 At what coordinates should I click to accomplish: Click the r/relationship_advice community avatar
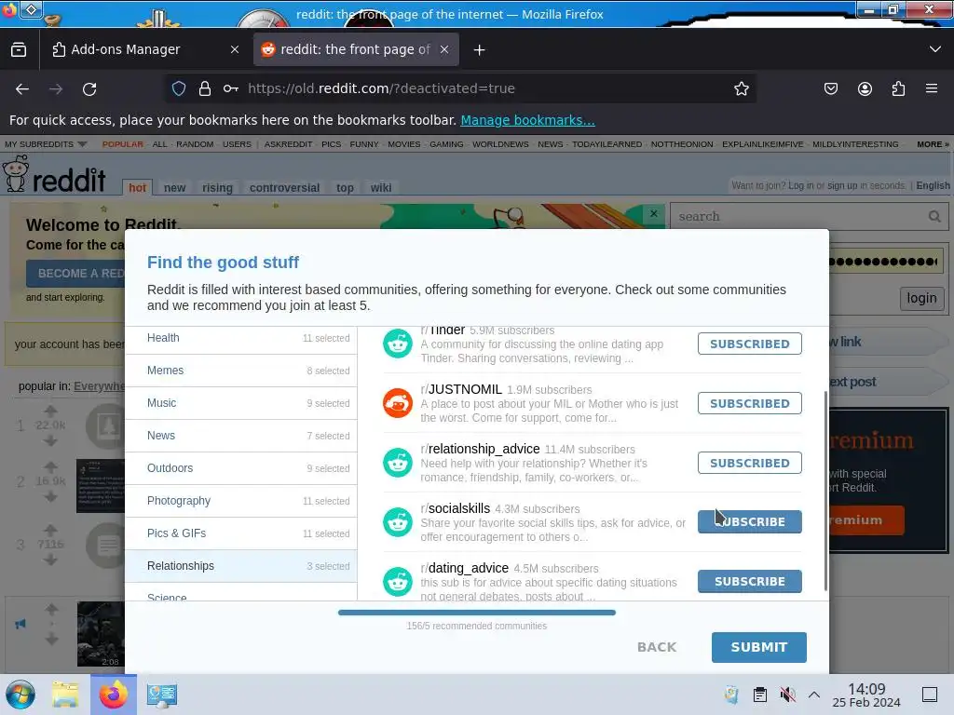click(x=397, y=463)
